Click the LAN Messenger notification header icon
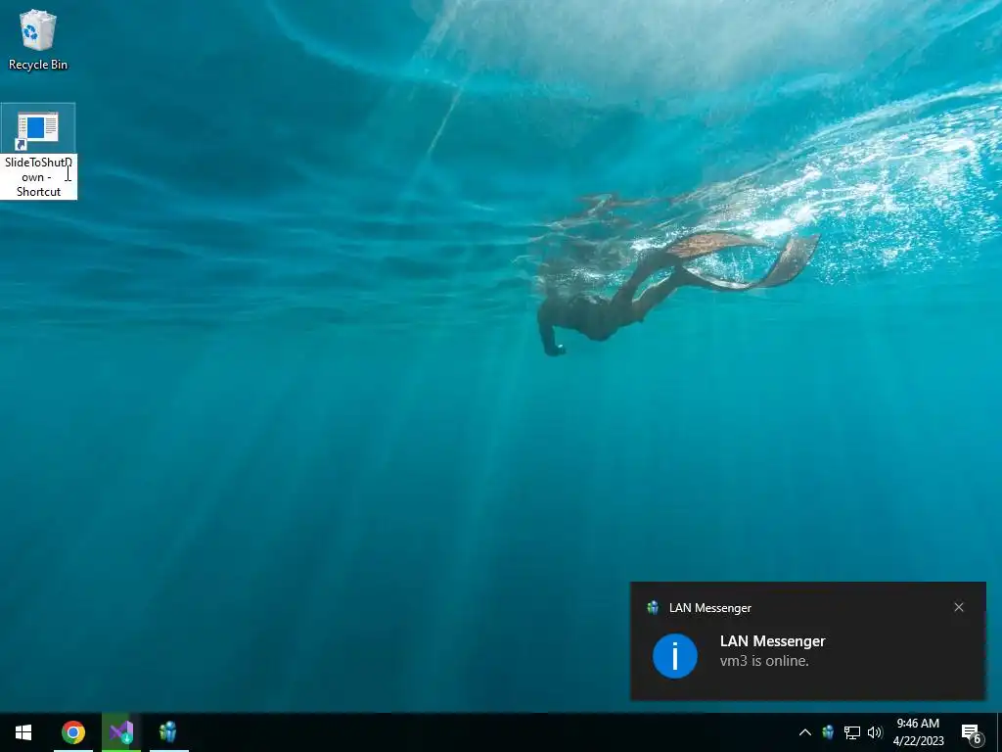The height and width of the screenshot is (752, 1002). click(x=653, y=607)
